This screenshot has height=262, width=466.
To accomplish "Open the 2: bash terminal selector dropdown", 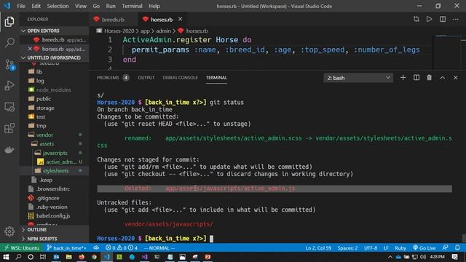I will click(x=358, y=78).
